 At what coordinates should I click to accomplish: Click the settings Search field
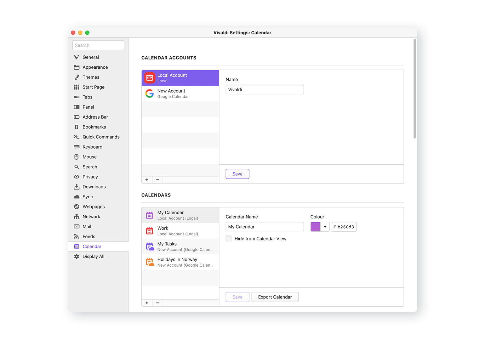pyautogui.click(x=98, y=45)
